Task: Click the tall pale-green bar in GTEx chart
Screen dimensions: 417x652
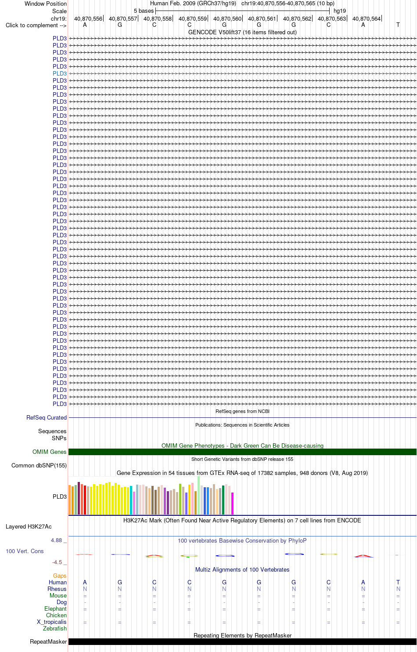Action: click(x=199, y=495)
